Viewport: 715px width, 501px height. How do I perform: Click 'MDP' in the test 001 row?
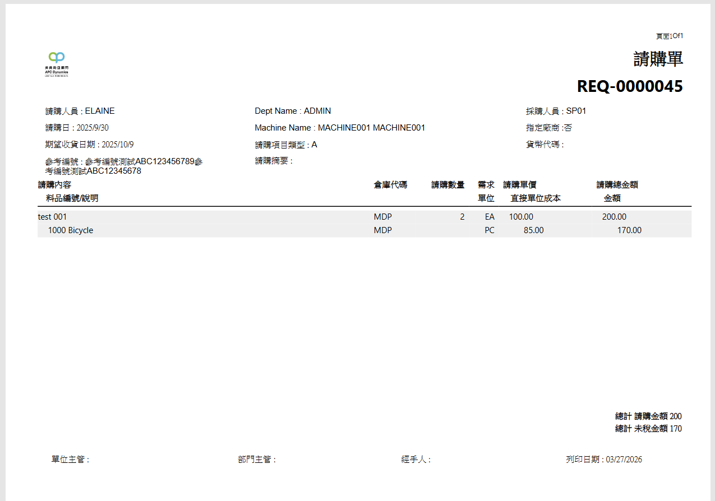coord(383,217)
